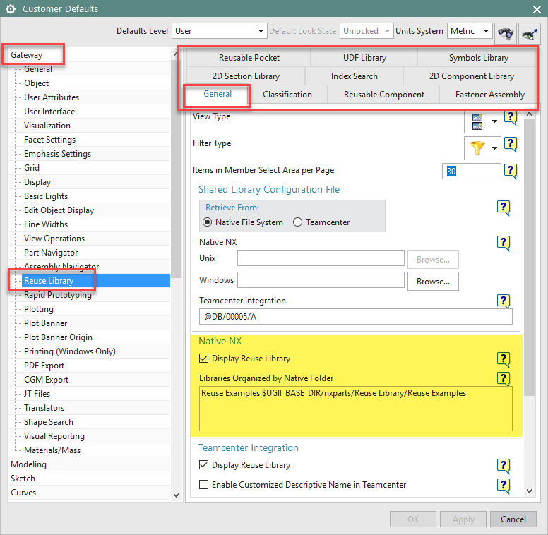
Task: Enable Customized Descriptive Name in Teamcenter
Action: [x=203, y=485]
